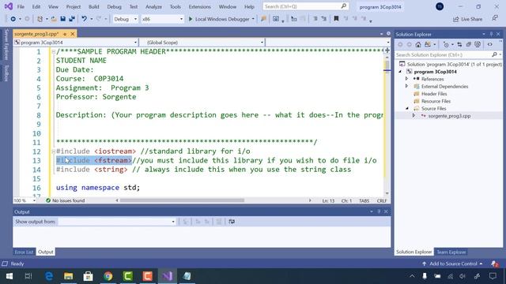
Task: Expand the References node
Action: point(406,79)
